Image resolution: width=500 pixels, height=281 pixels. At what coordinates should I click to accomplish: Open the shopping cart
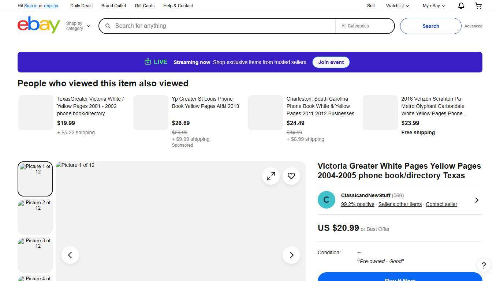[x=478, y=6]
